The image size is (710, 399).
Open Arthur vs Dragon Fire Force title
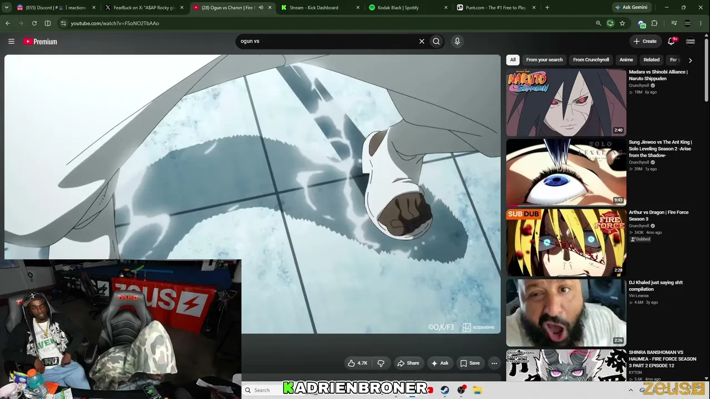[x=658, y=216]
